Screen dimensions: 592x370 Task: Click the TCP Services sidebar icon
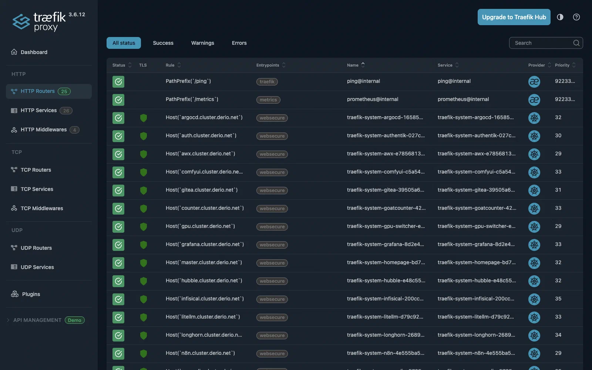(x=14, y=189)
